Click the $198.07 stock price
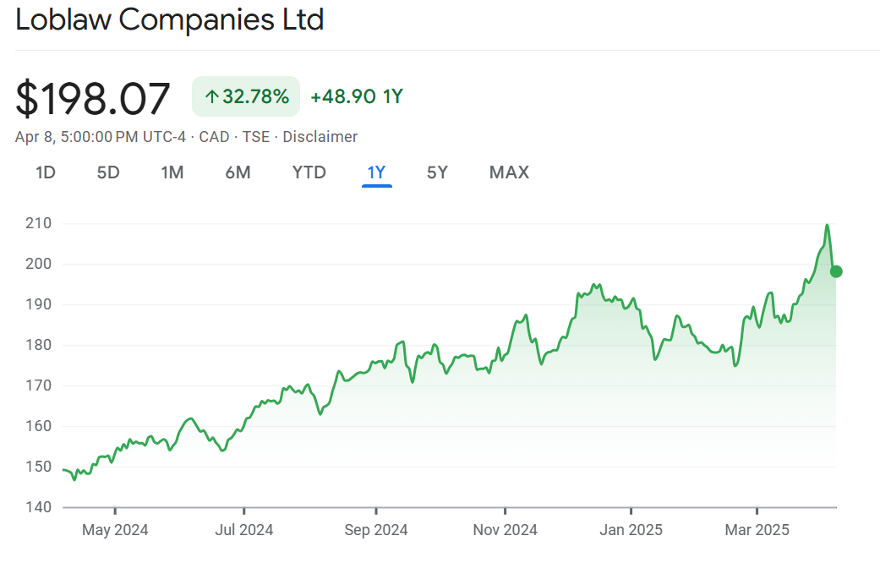 click(93, 99)
